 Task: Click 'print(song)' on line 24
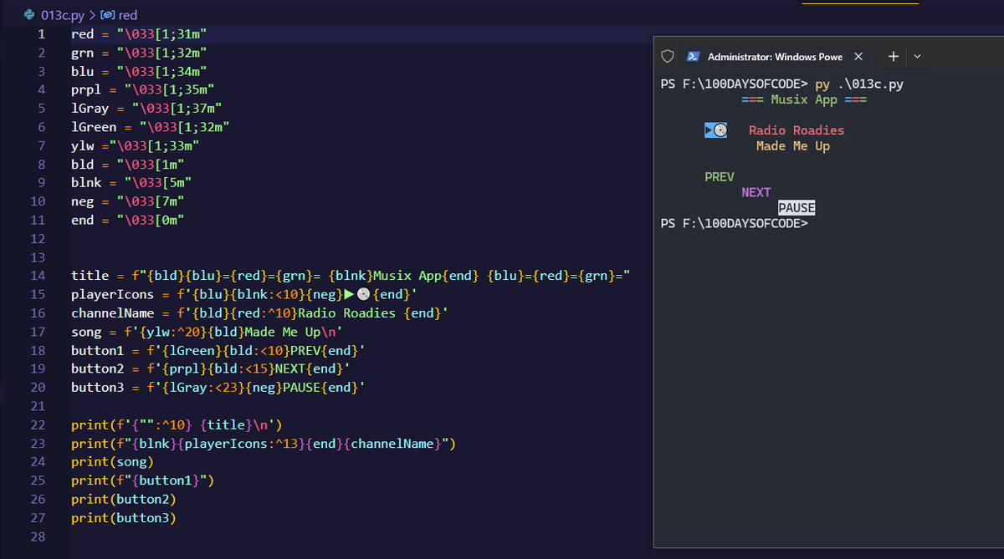pyautogui.click(x=113, y=461)
